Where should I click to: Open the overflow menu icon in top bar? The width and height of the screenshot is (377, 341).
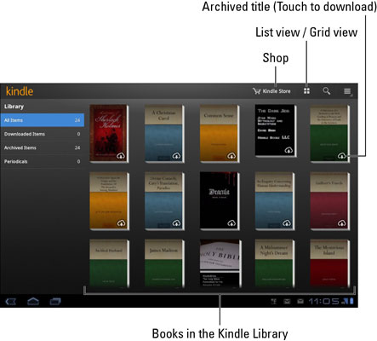point(347,91)
